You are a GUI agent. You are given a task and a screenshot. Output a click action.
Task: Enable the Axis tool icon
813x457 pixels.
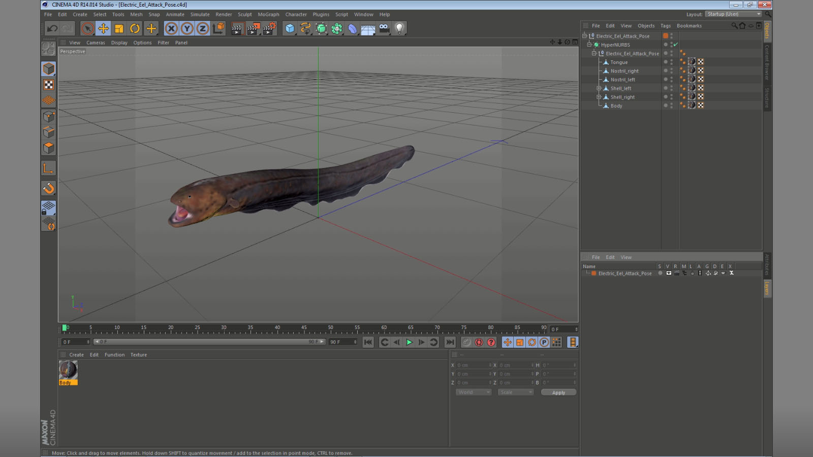49,168
